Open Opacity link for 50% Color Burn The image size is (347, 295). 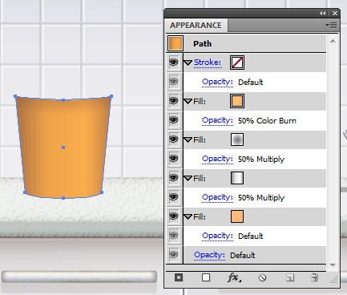click(x=217, y=120)
